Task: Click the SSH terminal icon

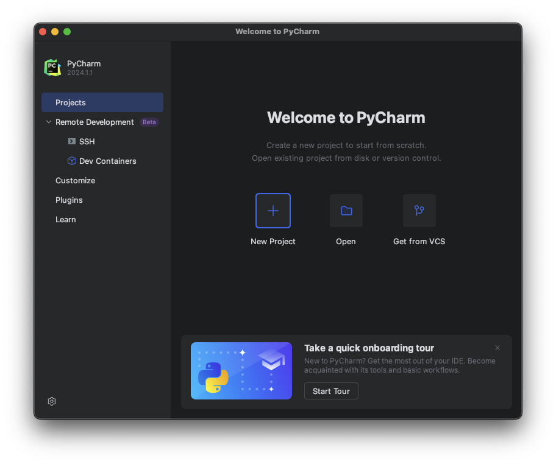Action: pos(71,141)
